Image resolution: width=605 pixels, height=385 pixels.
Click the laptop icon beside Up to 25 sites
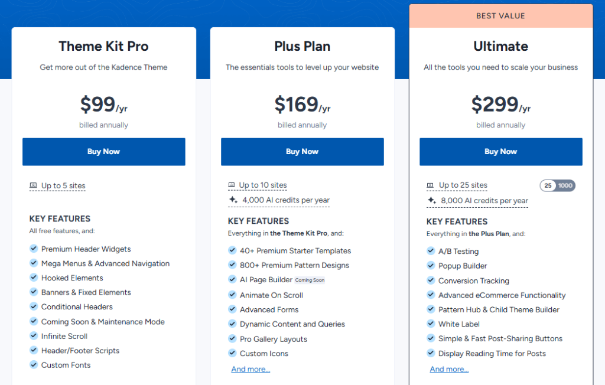pos(431,185)
